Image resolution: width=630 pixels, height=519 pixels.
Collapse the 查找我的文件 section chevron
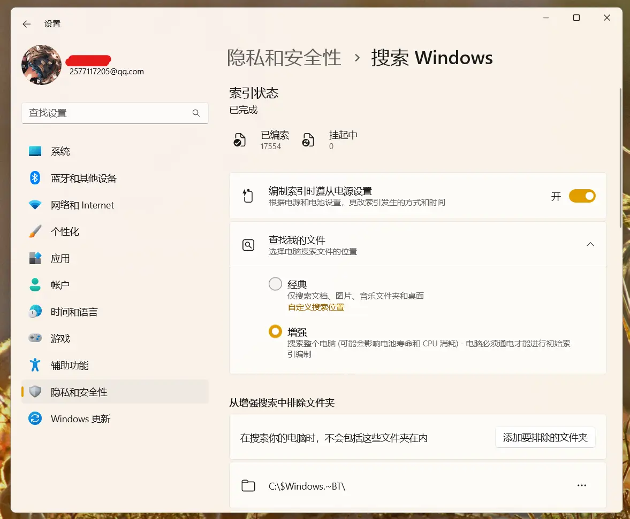[x=590, y=244]
